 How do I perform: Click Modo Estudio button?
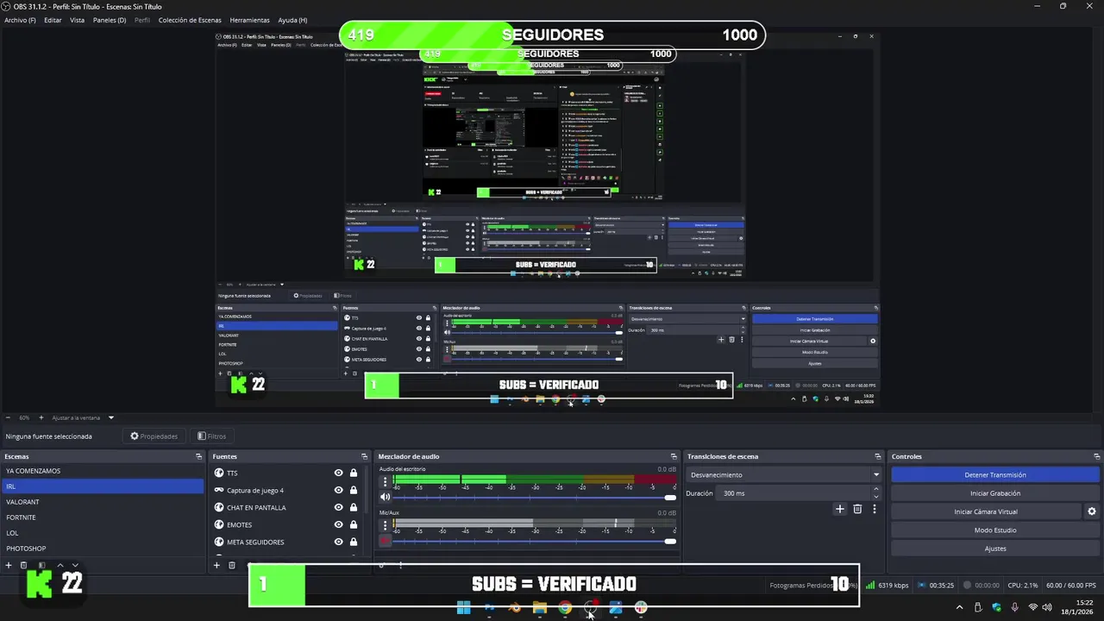point(995,530)
